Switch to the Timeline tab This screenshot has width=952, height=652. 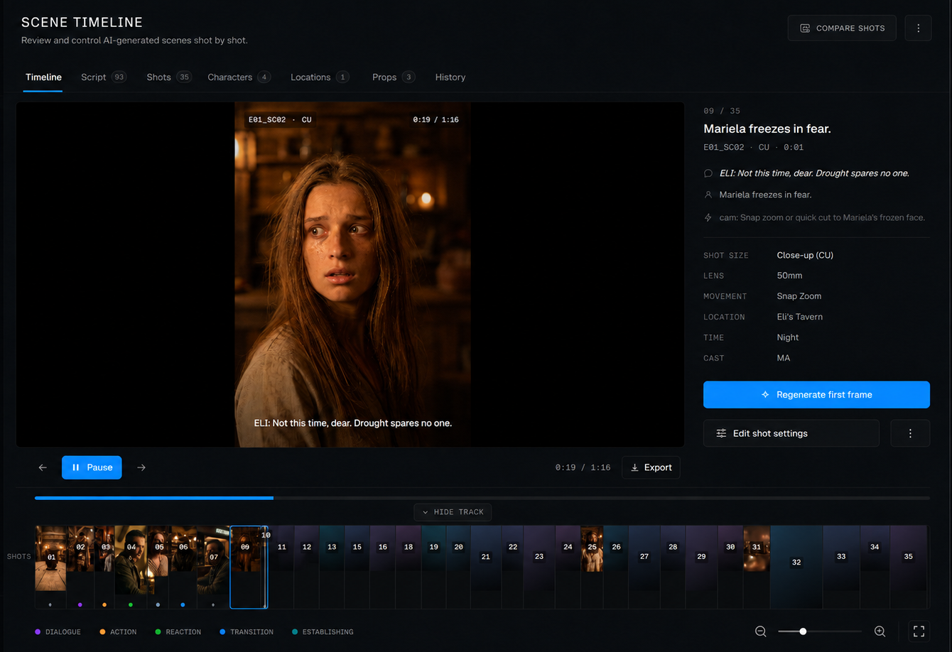tap(43, 77)
